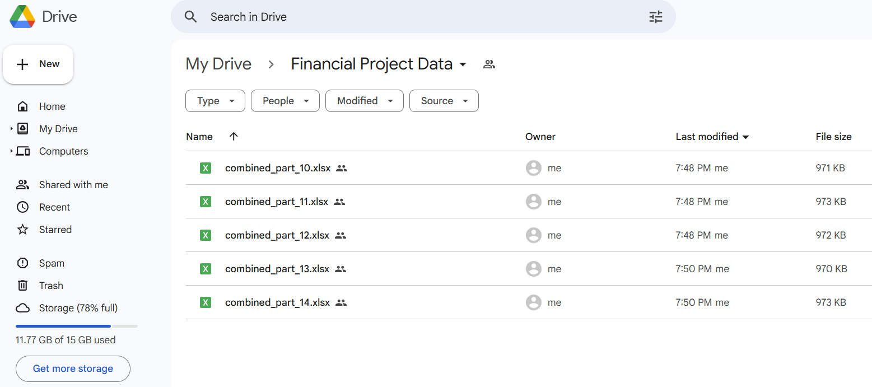Expand the Computers tree arrow
This screenshot has height=387, width=872.
(x=11, y=151)
